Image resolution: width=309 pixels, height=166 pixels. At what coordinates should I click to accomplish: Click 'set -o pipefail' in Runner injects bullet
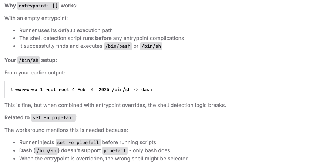(78, 143)
